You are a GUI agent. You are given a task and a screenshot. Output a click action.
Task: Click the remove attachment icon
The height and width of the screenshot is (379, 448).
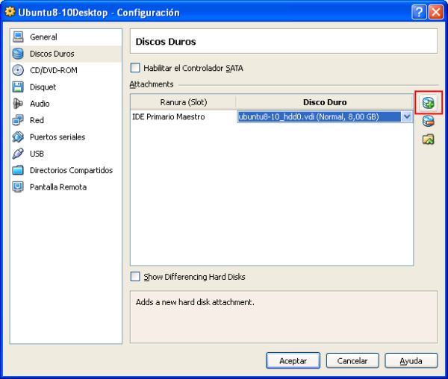(x=428, y=121)
